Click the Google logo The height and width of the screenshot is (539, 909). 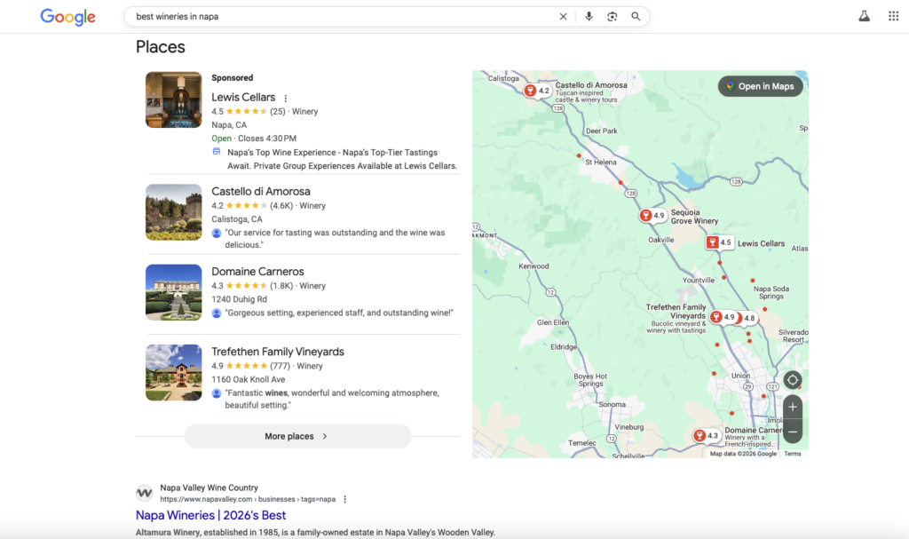pyautogui.click(x=67, y=17)
